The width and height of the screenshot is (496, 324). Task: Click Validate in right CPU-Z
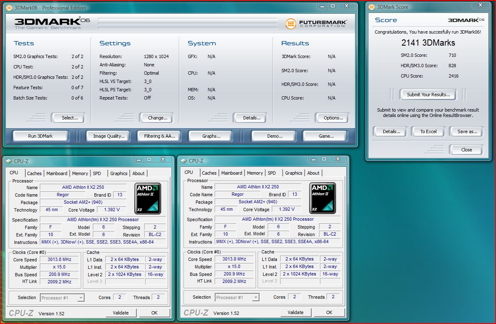295,313
